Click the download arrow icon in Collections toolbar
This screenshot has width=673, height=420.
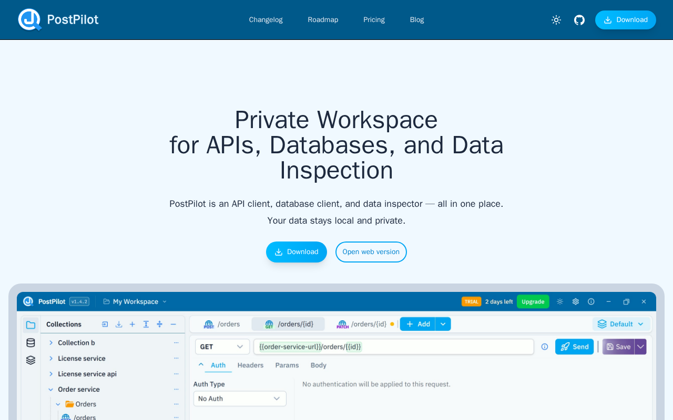coord(119,324)
